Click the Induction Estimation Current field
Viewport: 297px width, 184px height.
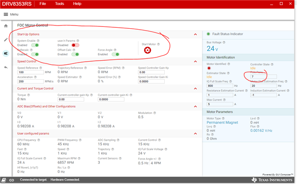click(x=264, y=95)
